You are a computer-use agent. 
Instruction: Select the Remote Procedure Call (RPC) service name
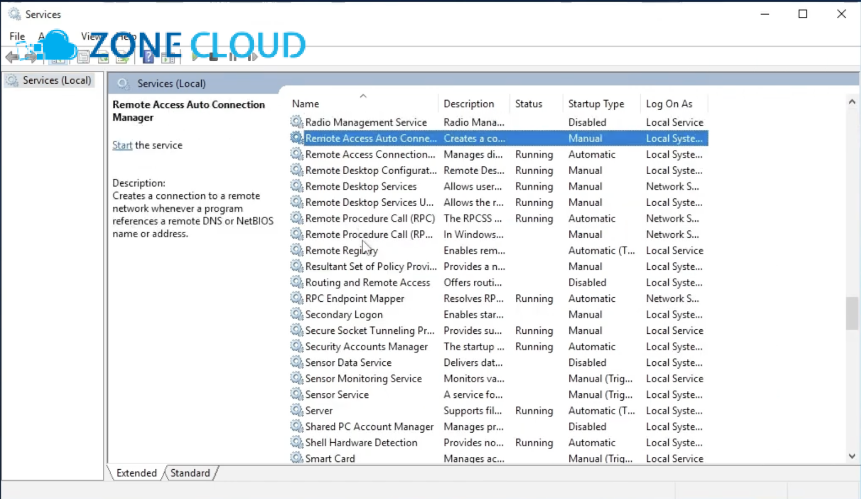click(x=370, y=218)
